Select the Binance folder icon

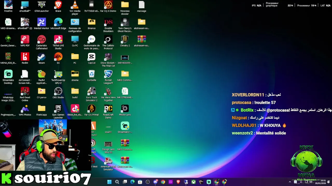pyautogui.click(x=92, y=24)
